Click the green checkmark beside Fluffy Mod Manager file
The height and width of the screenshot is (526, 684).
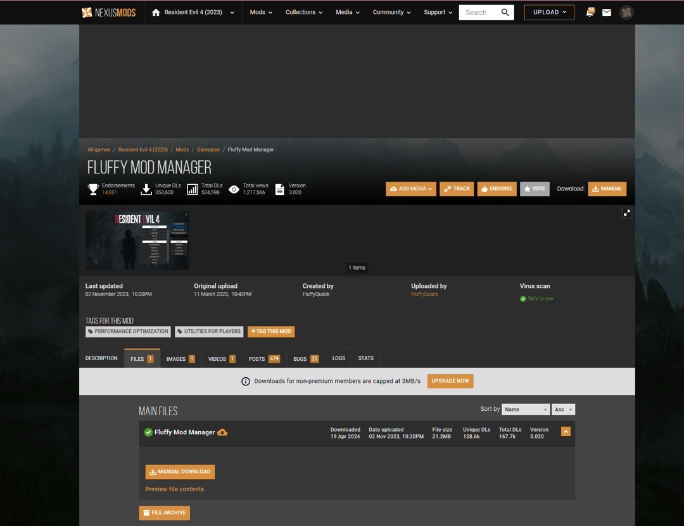pos(148,432)
